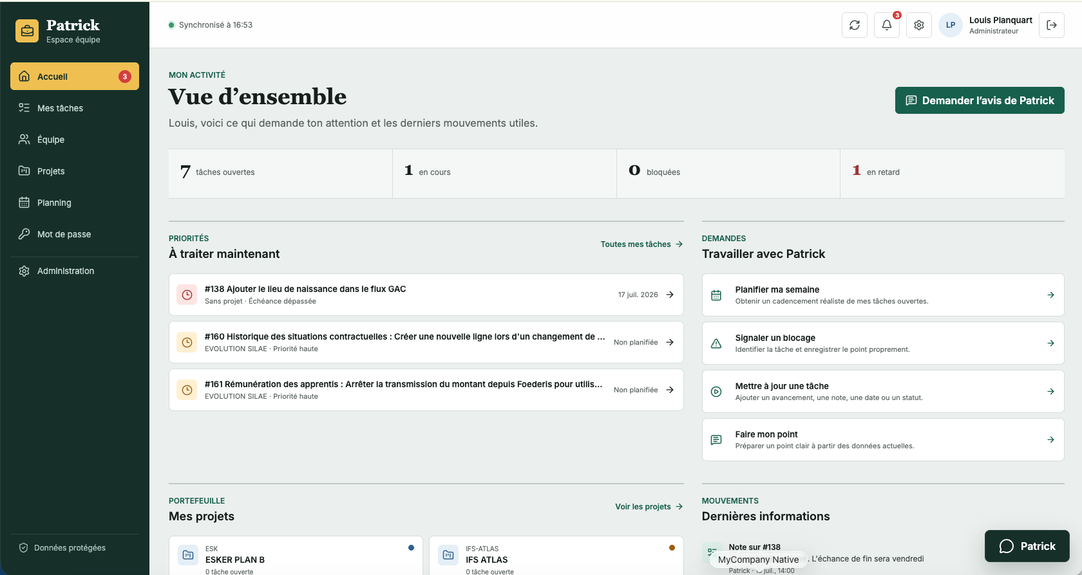The height and width of the screenshot is (575, 1082).
Task: Click the ESKER PLAN B project icon
Action: tap(188, 554)
